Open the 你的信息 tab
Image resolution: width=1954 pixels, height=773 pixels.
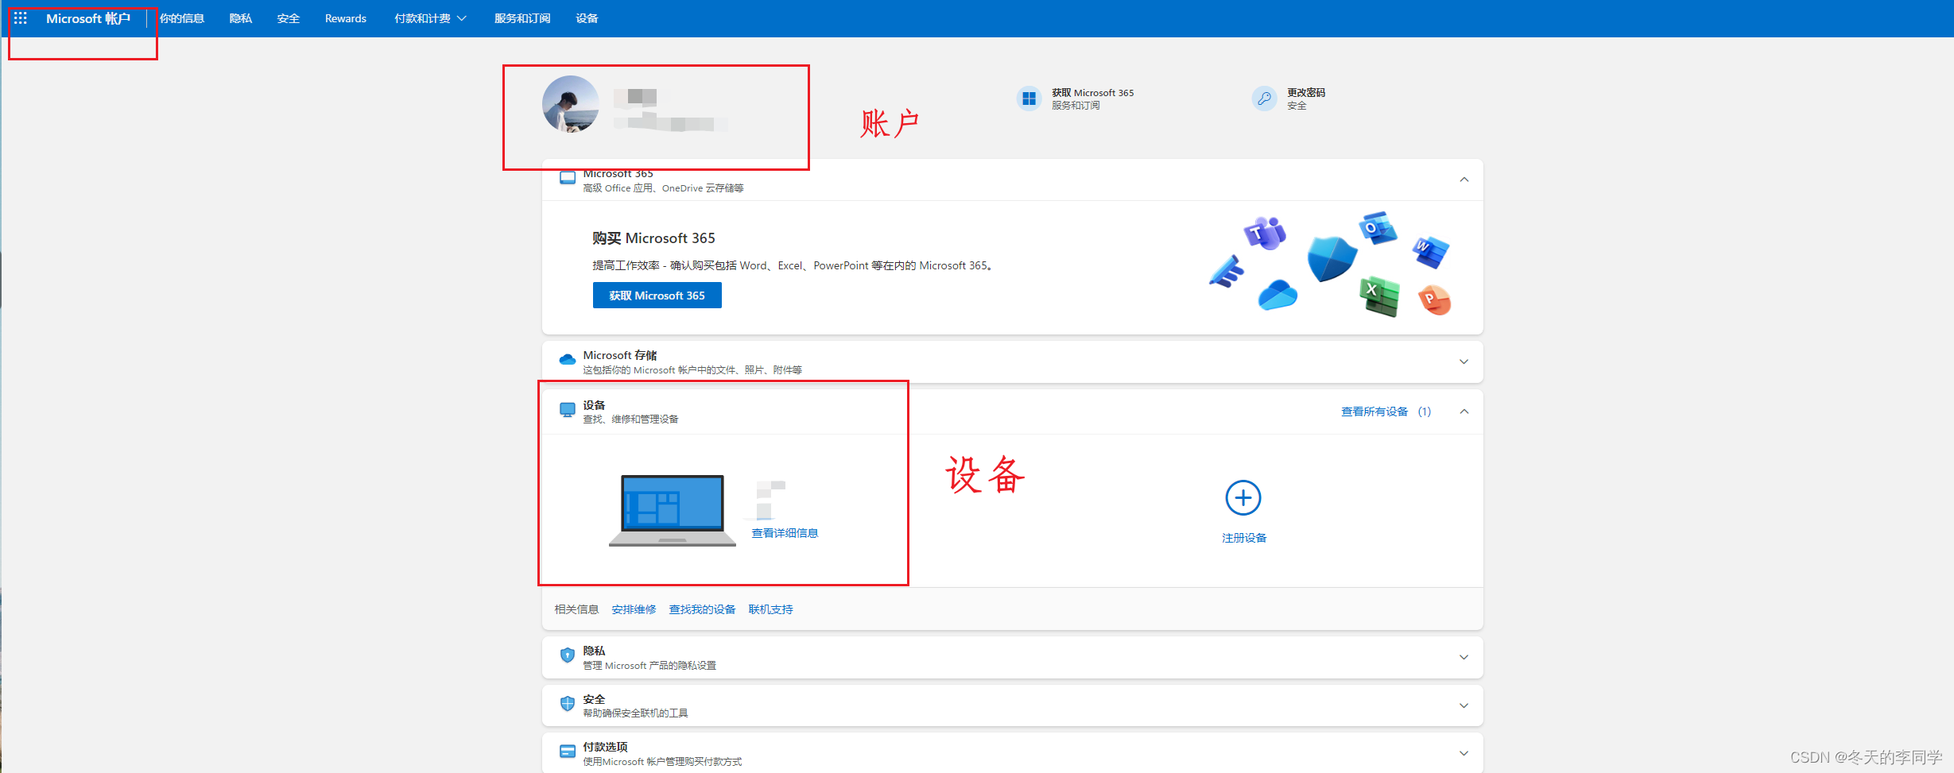pyautogui.click(x=182, y=18)
